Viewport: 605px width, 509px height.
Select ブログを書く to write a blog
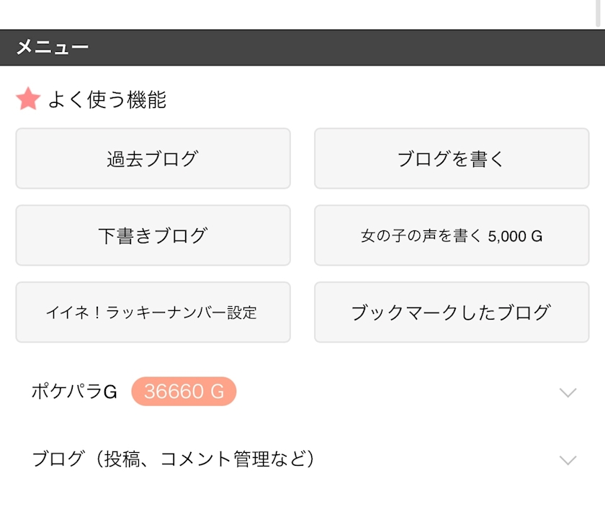(452, 158)
